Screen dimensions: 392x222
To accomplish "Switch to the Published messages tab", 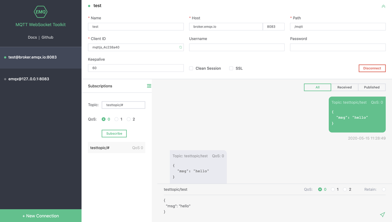I will click(372, 87).
